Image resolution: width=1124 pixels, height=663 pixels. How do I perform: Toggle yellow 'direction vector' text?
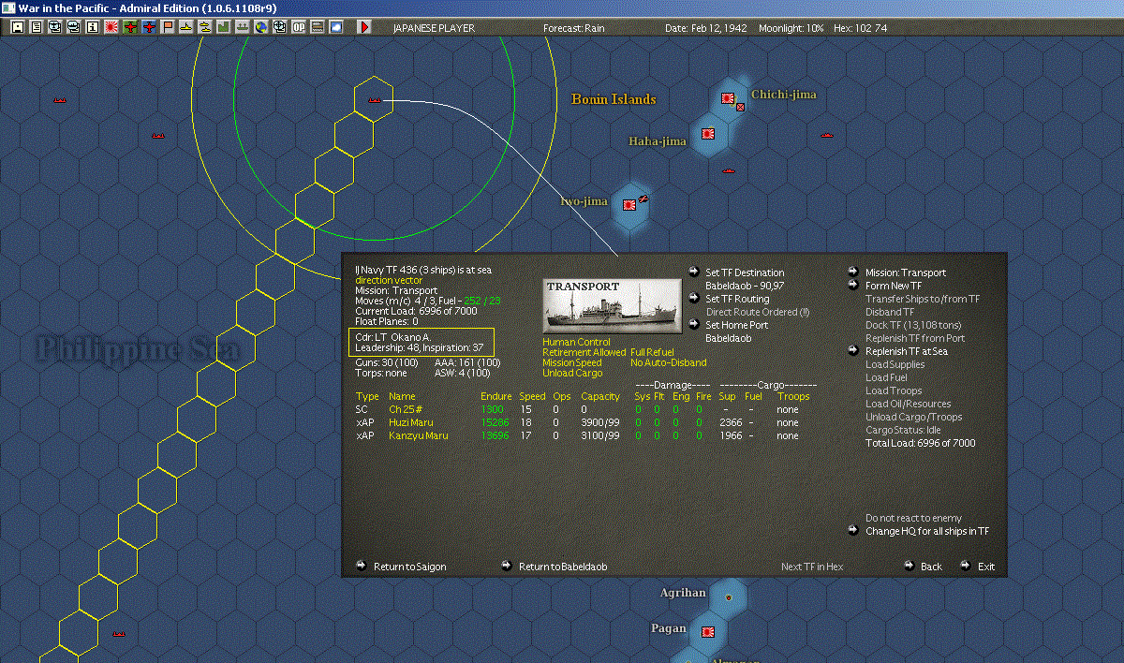point(388,280)
